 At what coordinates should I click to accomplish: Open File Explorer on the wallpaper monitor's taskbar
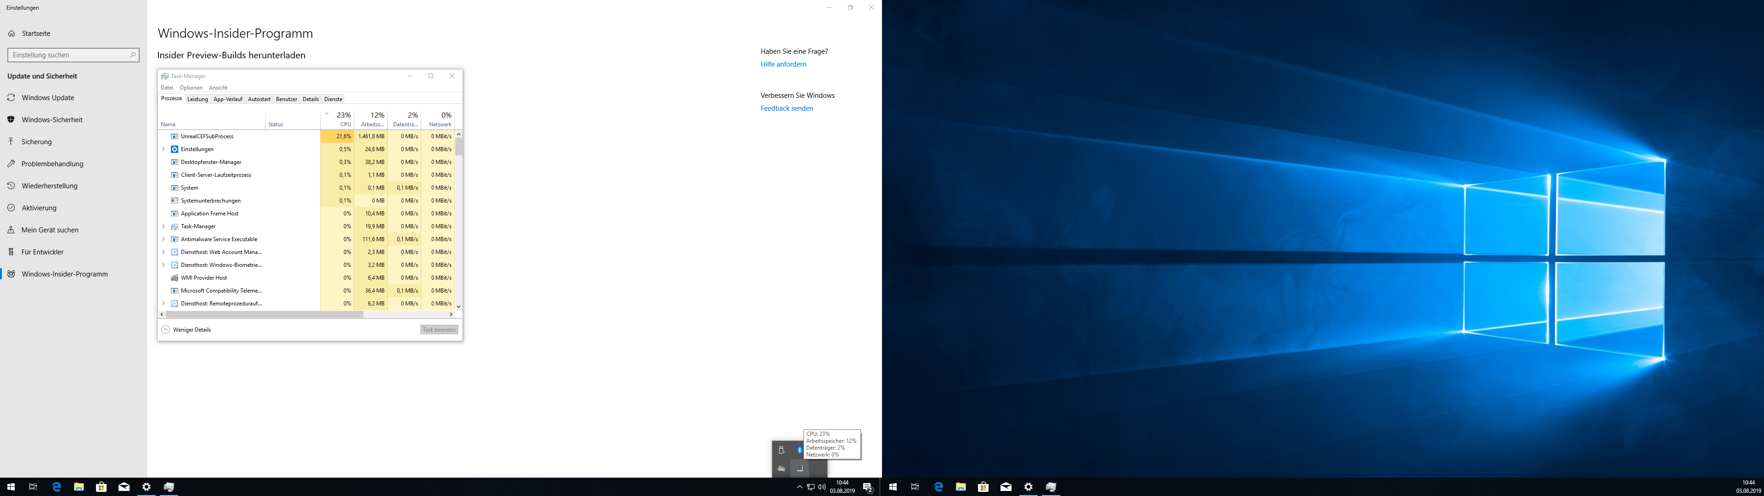click(961, 487)
